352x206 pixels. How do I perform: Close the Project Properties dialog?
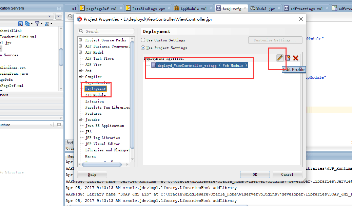pos(301,19)
